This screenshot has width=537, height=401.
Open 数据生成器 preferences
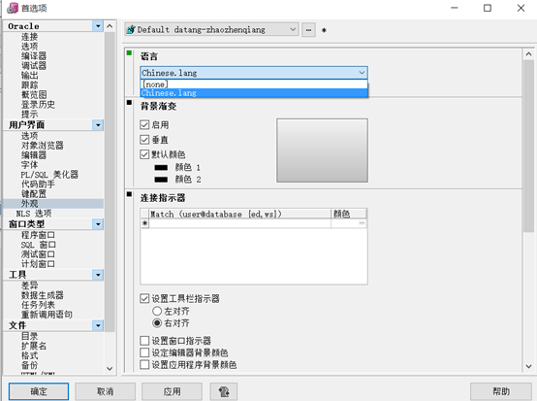click(42, 295)
